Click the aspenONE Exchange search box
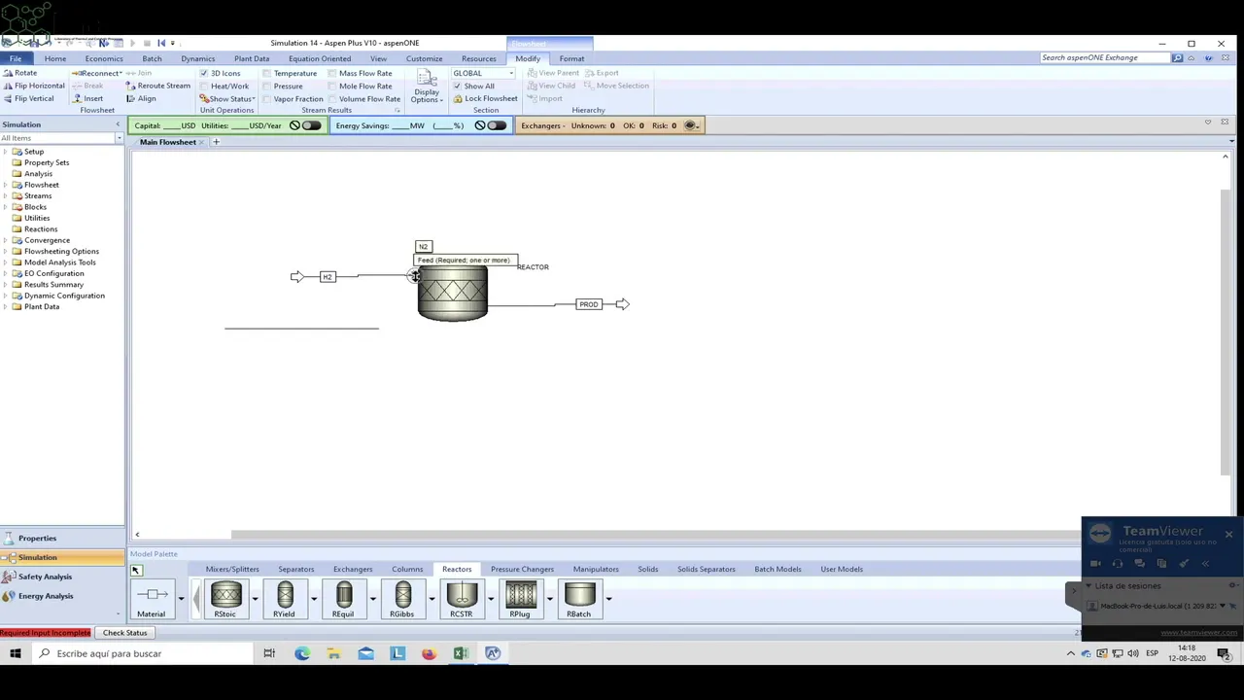This screenshot has width=1244, height=700. click(1104, 58)
